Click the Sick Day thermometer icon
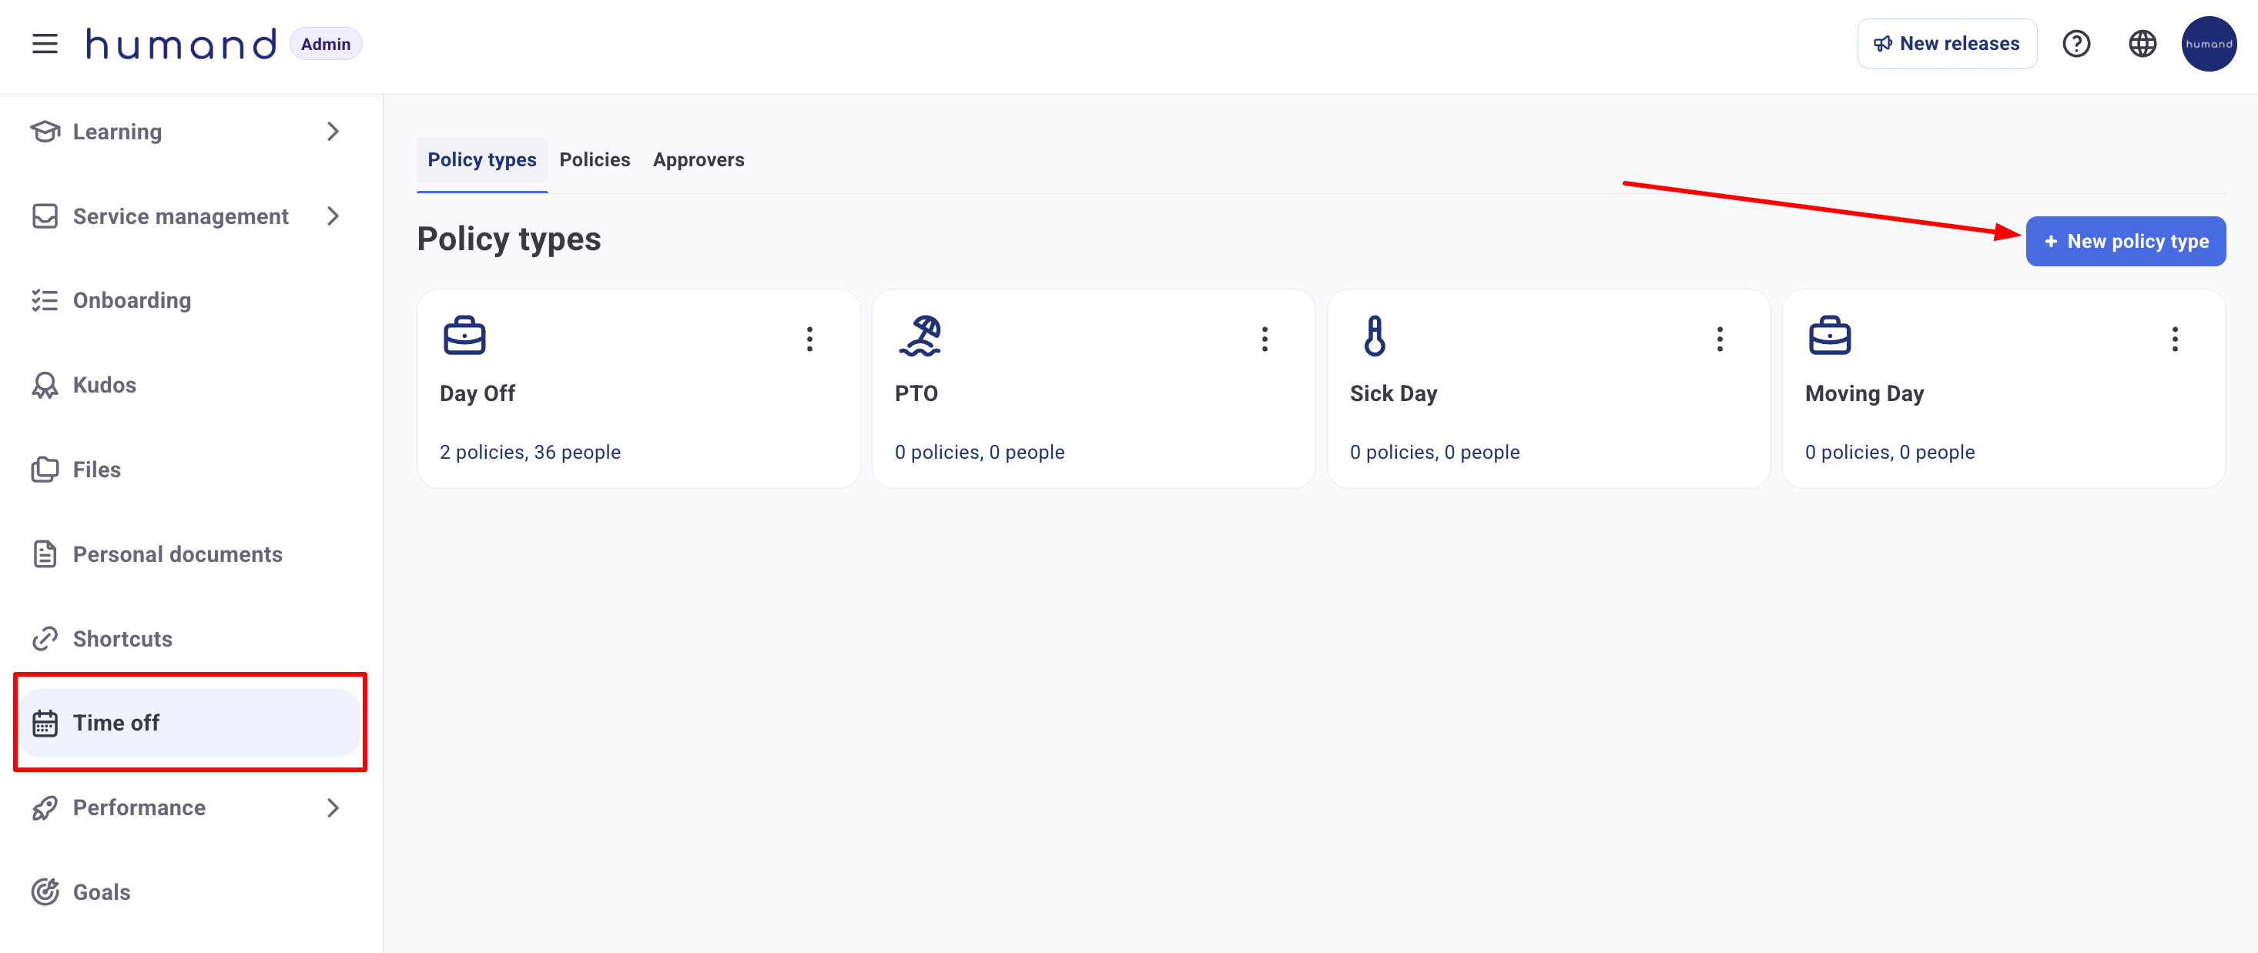The image size is (2258, 953). coord(1375,336)
